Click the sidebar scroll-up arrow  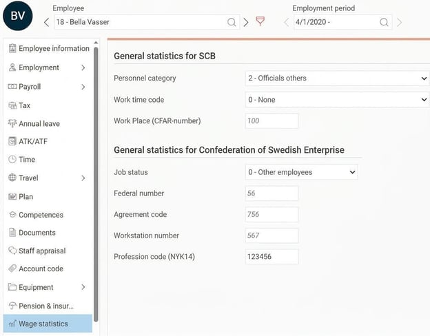96,43
